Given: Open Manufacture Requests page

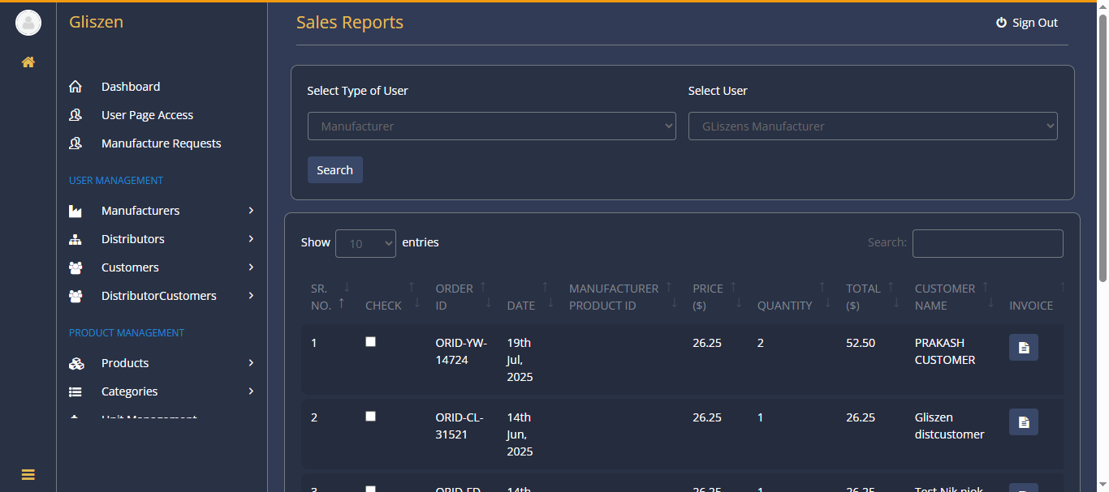Looking at the screenshot, I should coord(161,143).
